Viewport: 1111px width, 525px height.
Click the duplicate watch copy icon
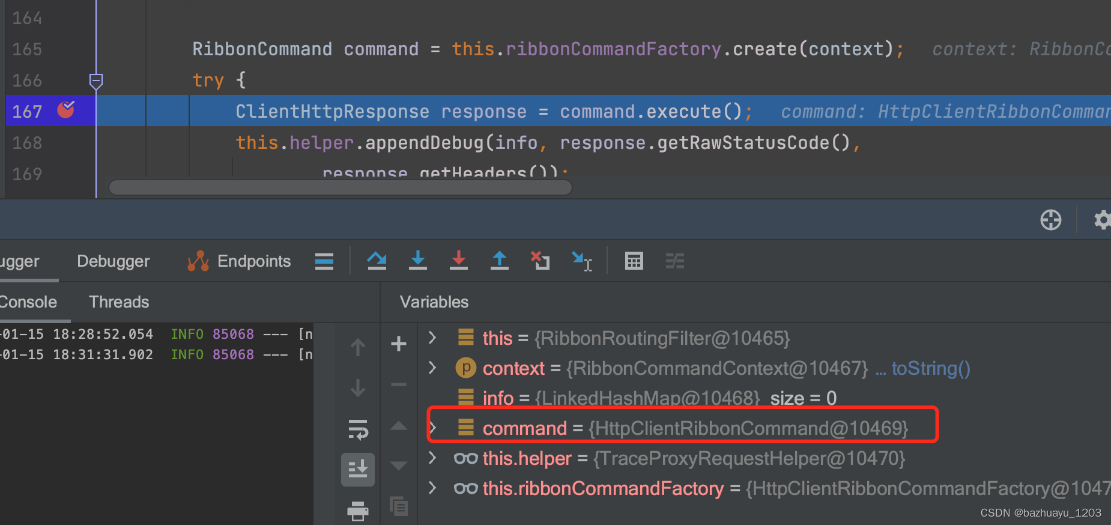coord(399,506)
